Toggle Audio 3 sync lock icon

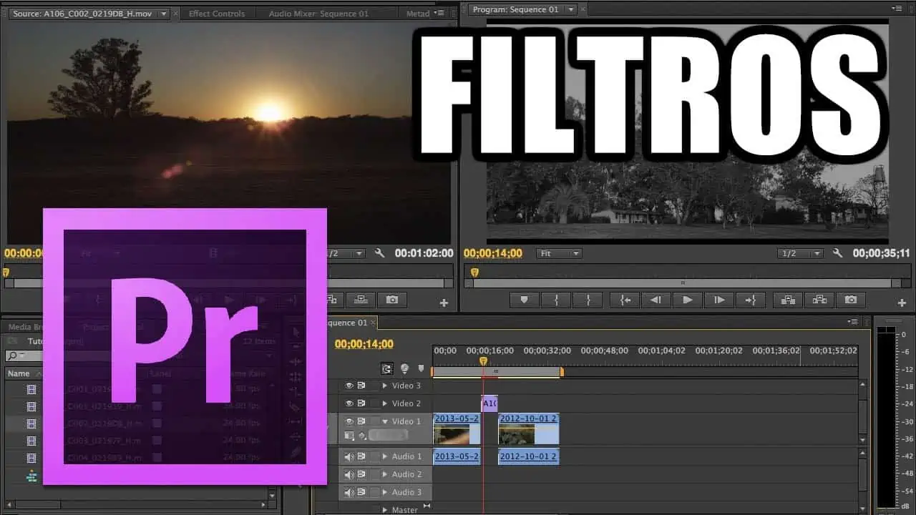coord(362,492)
